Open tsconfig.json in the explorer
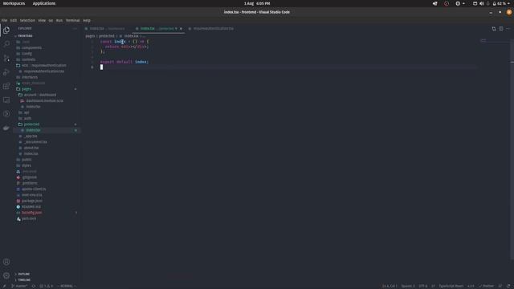Viewport: 514px width, 289px height. pyautogui.click(x=32, y=213)
